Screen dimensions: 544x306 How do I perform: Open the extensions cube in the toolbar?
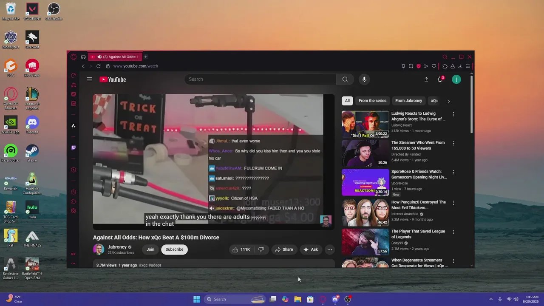click(445, 66)
